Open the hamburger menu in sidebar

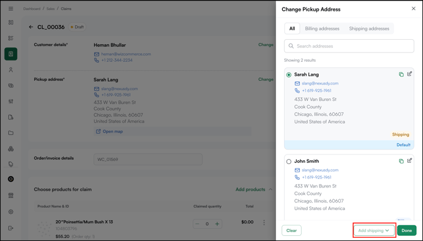pos(11,9)
